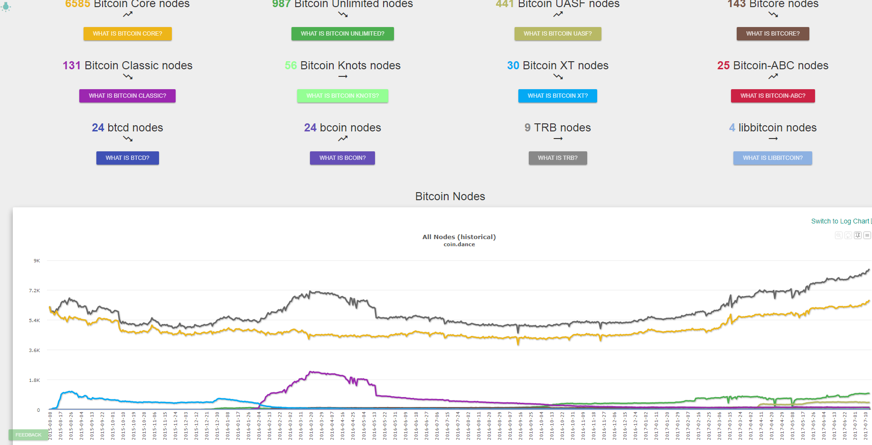Click the purple Bitcoin Classic line peak

click(311, 372)
